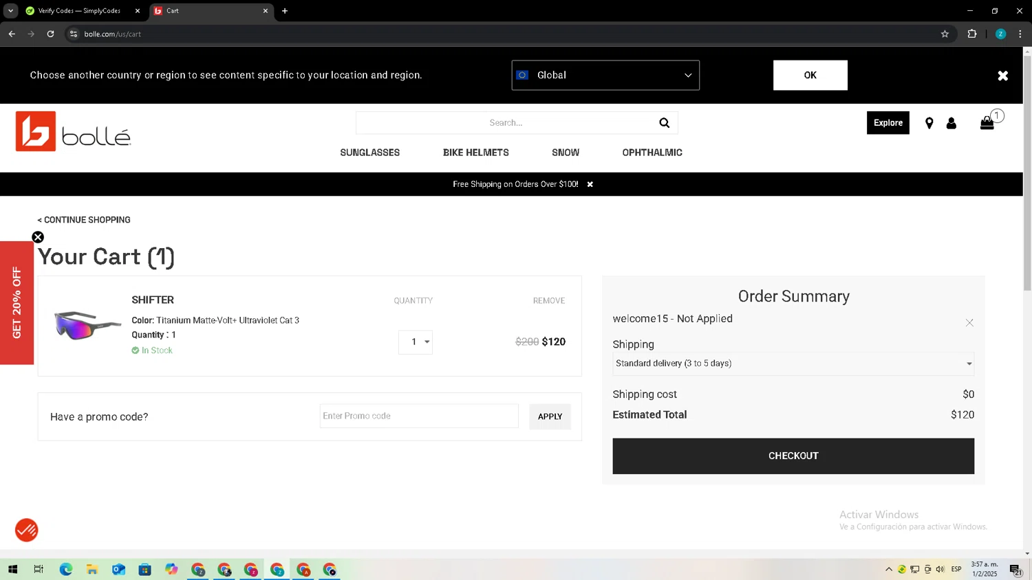
Task: Close the country selection banner
Action: point(1002,76)
